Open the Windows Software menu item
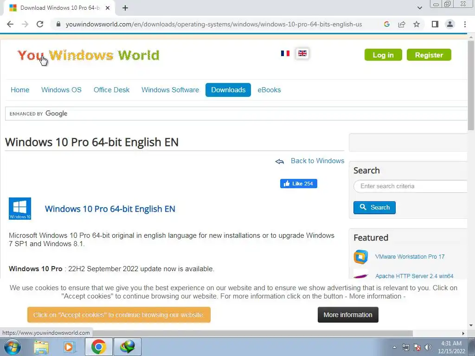475x356 pixels. 170,90
